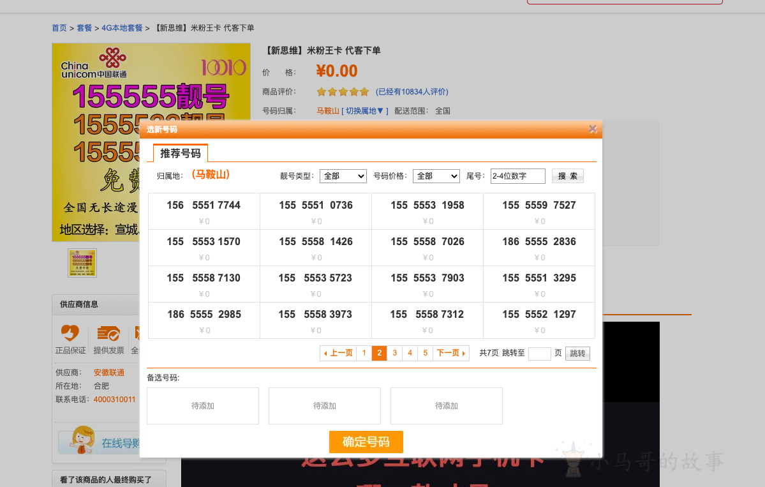Viewport: 765px width, 487px height.
Task: Open the 号码价格 dropdown
Action: [x=436, y=176]
